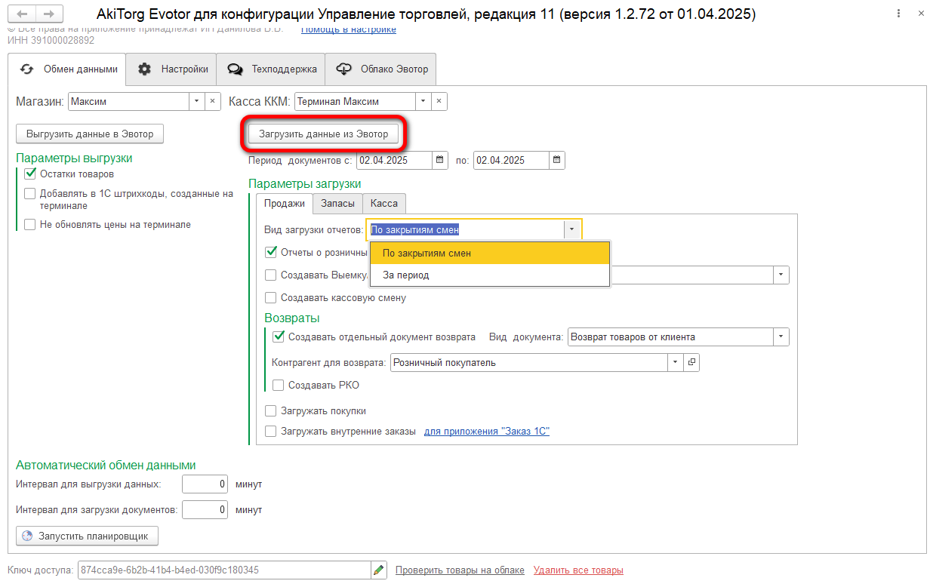Expand the Магазин dropdown arrow

pos(196,101)
